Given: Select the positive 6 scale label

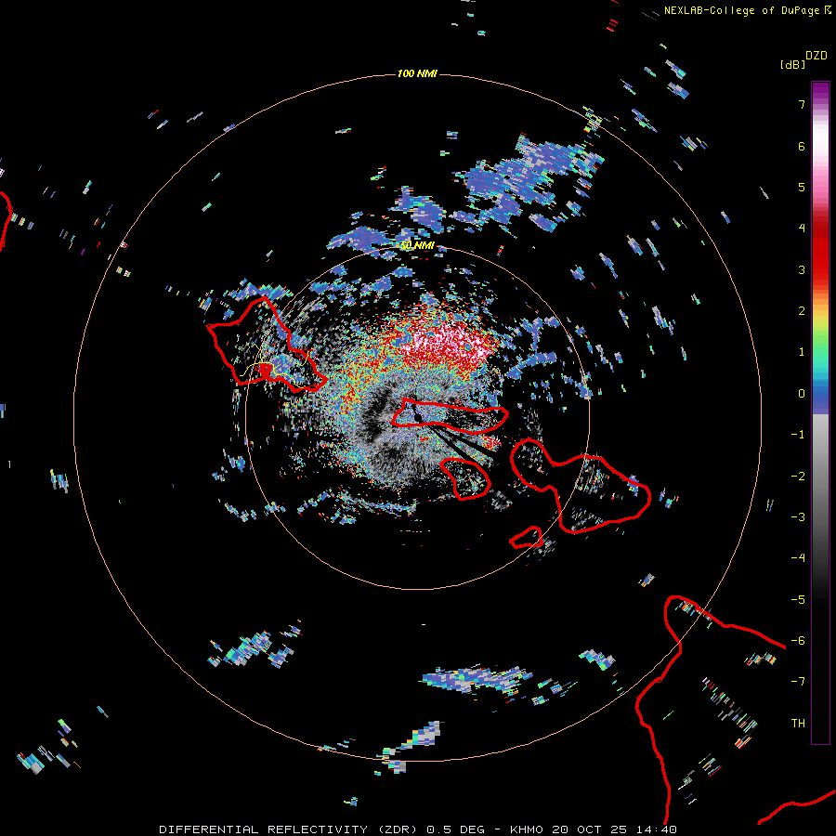Looking at the screenshot, I should [802, 146].
